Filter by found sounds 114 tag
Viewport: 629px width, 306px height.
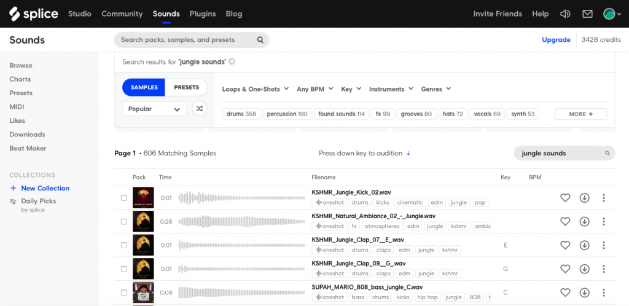pyautogui.click(x=342, y=114)
